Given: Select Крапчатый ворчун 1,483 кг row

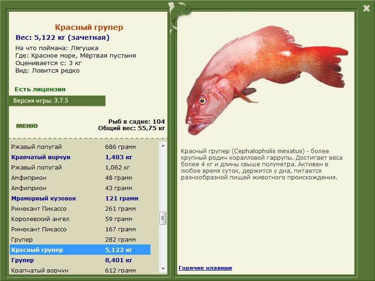Looking at the screenshot, I should pyautogui.click(x=80, y=157).
